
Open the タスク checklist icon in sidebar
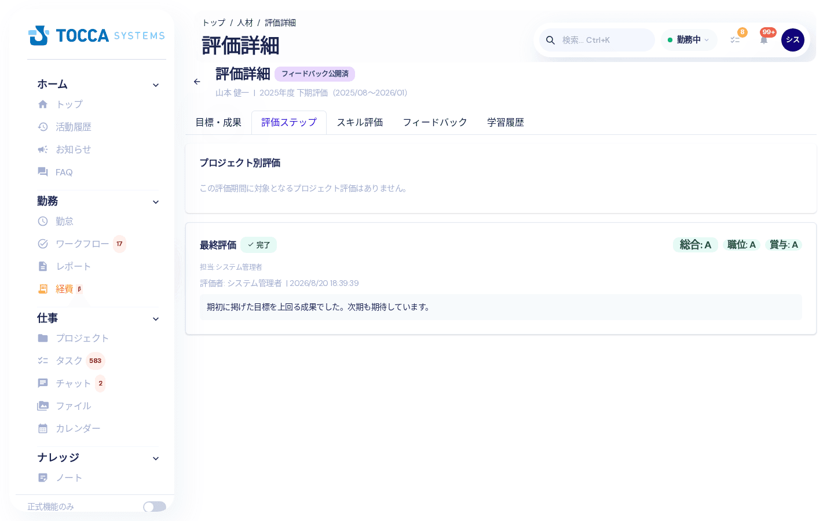coord(43,361)
